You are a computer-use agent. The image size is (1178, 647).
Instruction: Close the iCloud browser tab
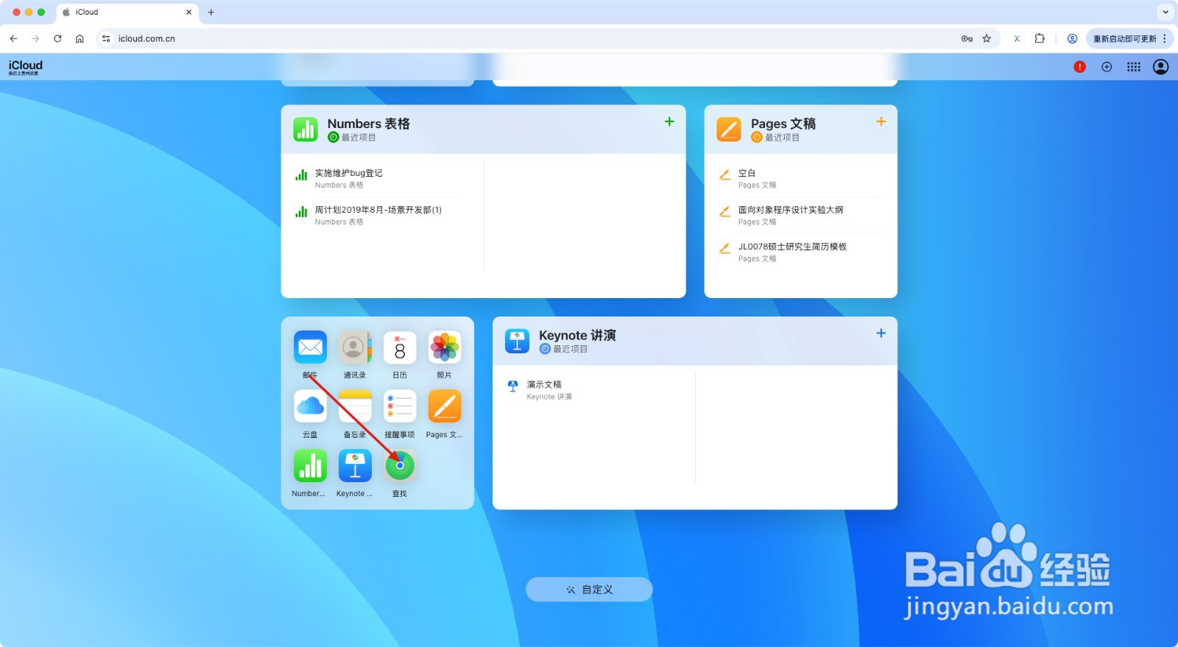coord(188,13)
